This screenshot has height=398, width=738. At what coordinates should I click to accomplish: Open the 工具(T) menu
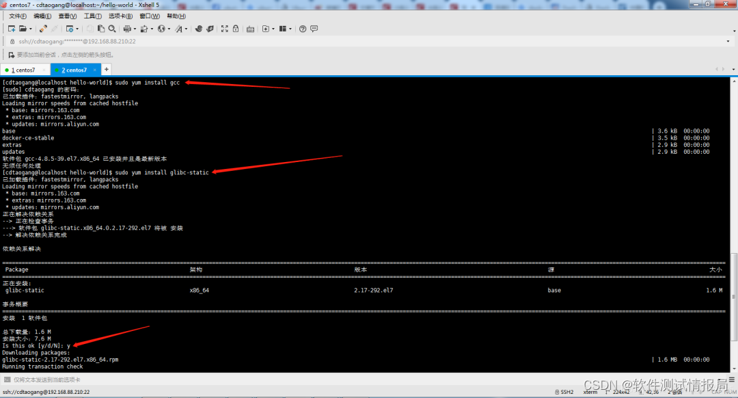(x=93, y=16)
